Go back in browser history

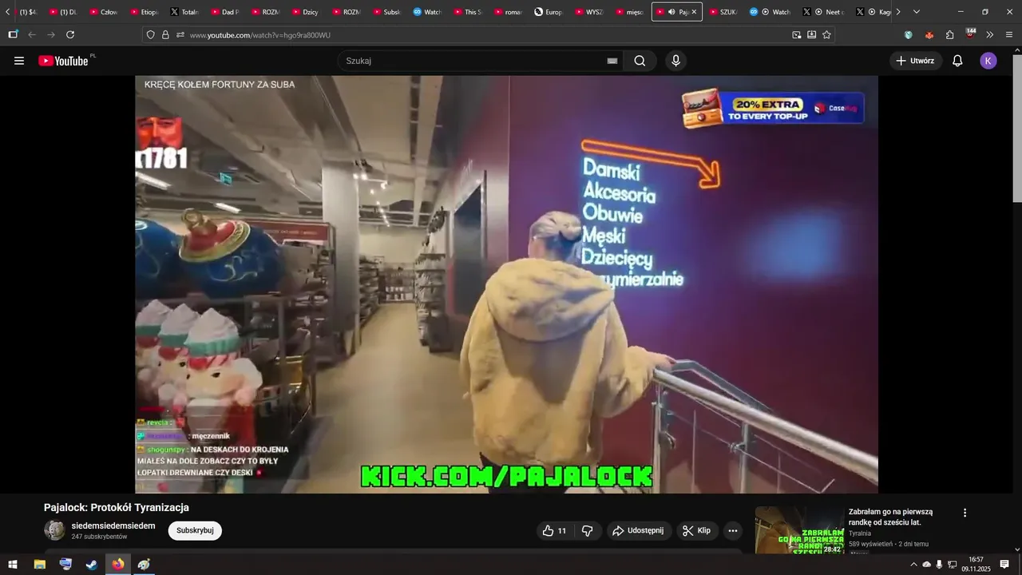coord(32,35)
